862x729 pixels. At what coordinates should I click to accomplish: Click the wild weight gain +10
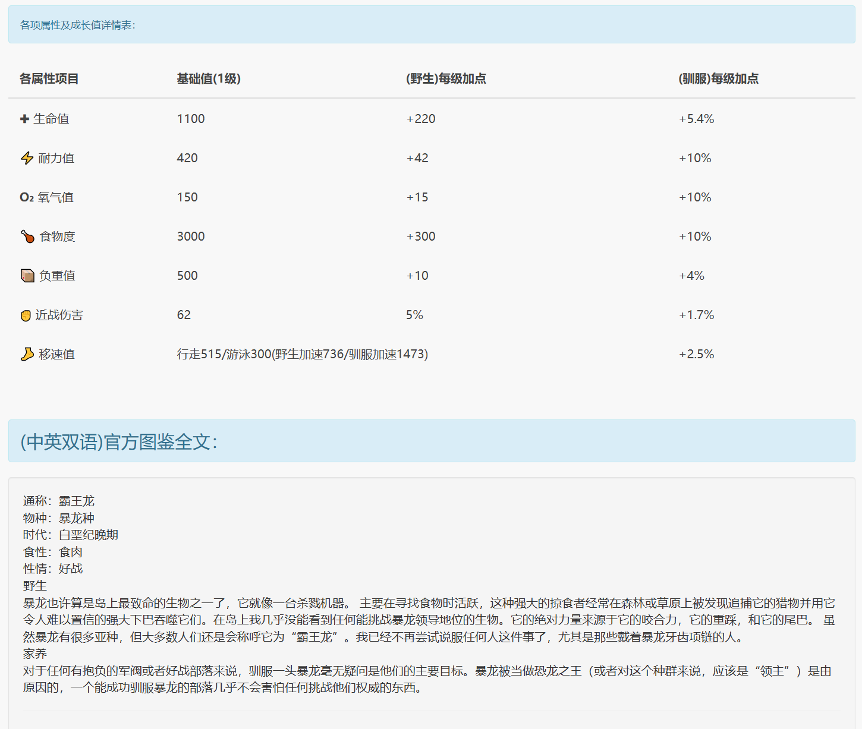pyautogui.click(x=417, y=276)
